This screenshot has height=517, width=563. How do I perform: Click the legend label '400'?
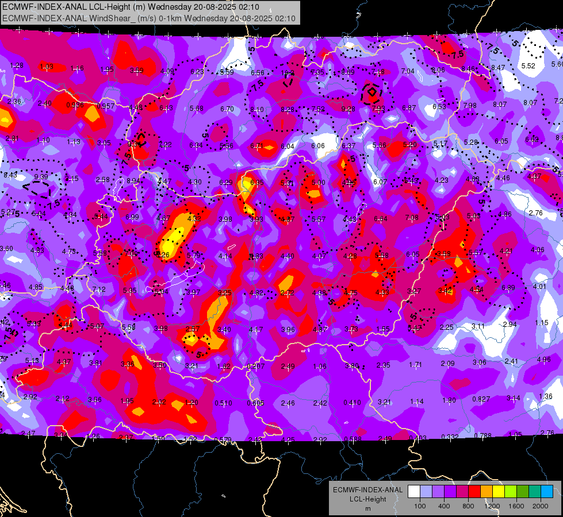(444, 506)
